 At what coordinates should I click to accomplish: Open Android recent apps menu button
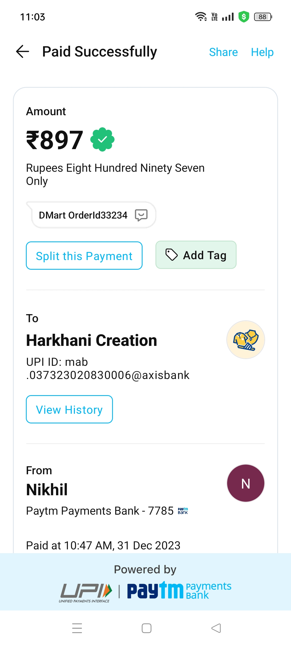click(77, 628)
